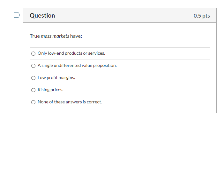Click the 'A single undifferented value proposition.' label text
This screenshot has width=224, height=169.
(77, 66)
